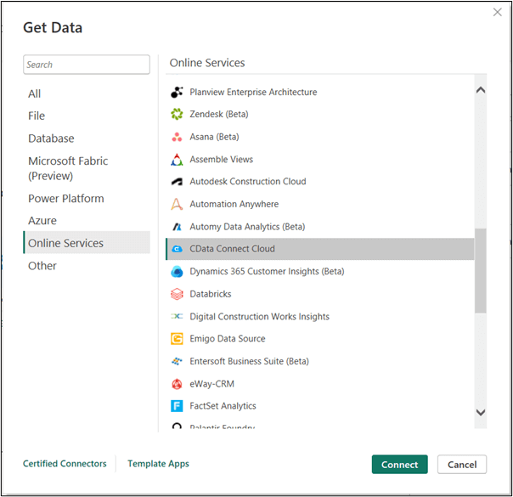Select the Databricks connector icon

click(177, 294)
